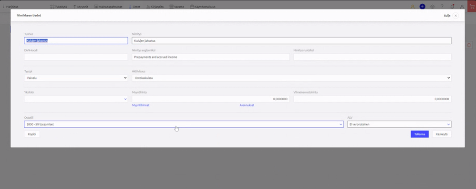This screenshot has height=189, width=476.
Task: Click the Kopioi button
Action: tap(32, 134)
